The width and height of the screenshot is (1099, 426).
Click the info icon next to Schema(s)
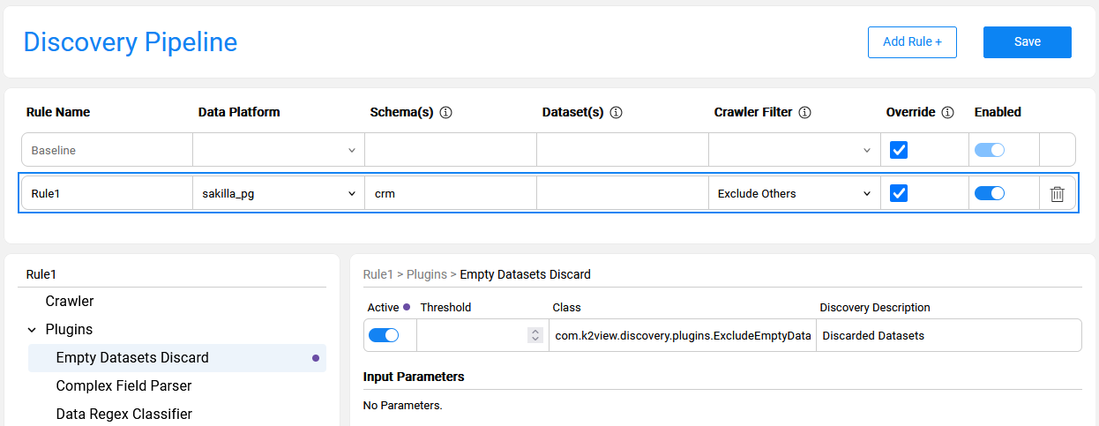point(445,113)
